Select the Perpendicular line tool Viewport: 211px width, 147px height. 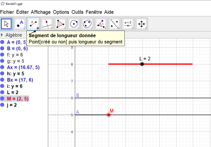(47, 24)
